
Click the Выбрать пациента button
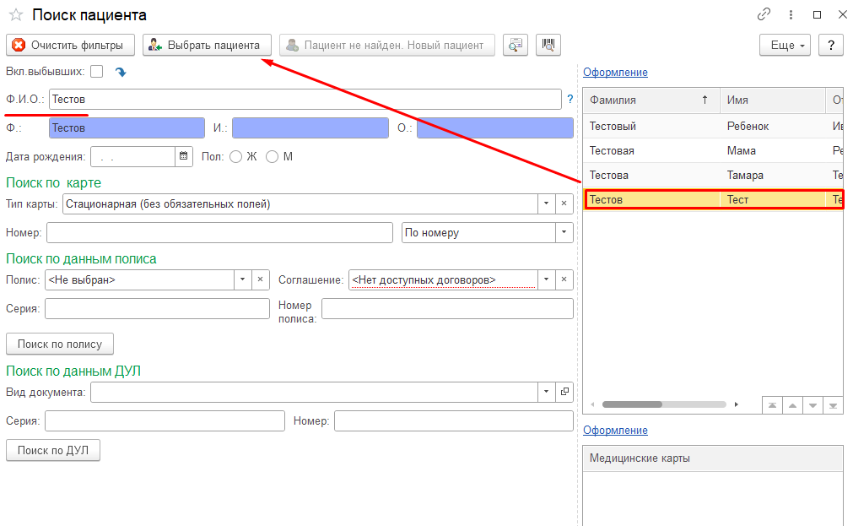click(207, 46)
